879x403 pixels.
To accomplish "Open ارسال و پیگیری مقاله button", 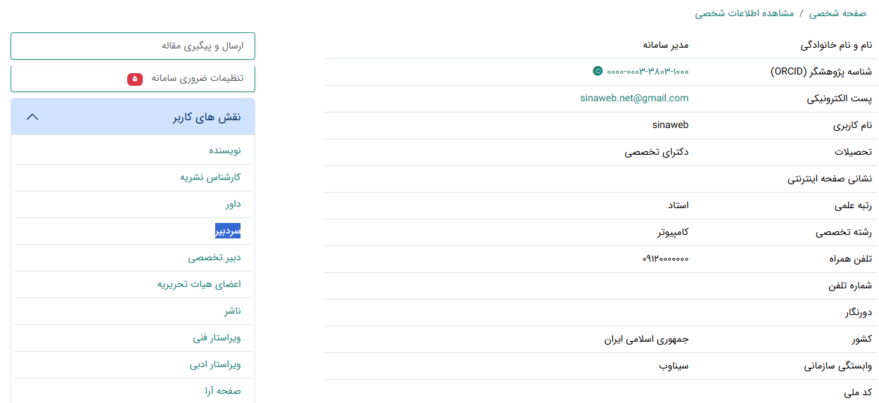I will [133, 46].
